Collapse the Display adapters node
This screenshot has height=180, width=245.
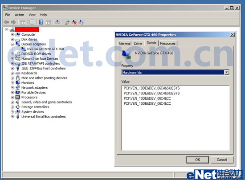[x=12, y=44]
